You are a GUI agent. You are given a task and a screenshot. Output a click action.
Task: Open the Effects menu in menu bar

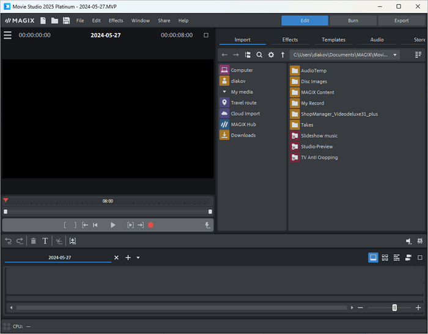tap(116, 21)
